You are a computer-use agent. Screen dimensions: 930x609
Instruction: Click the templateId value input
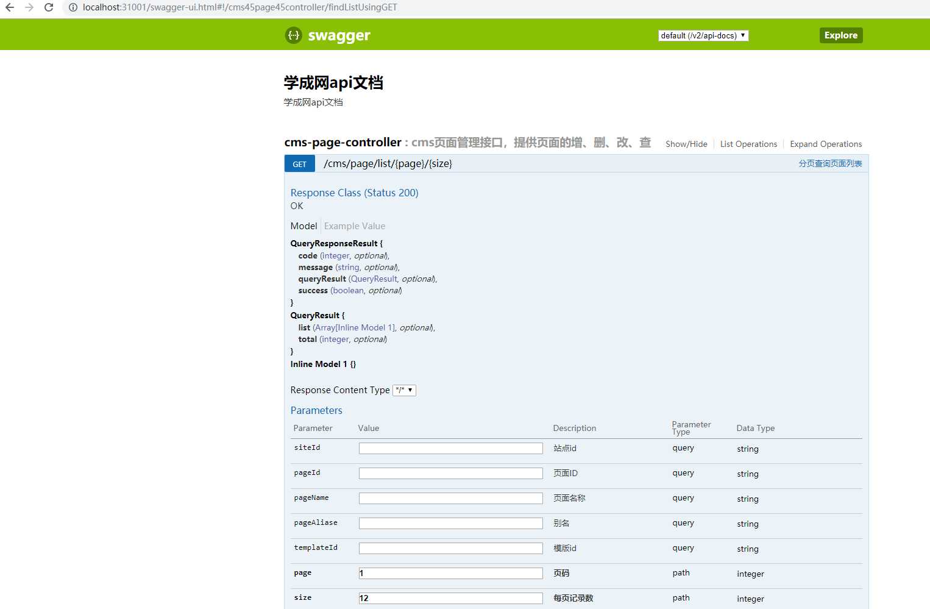pyautogui.click(x=451, y=548)
